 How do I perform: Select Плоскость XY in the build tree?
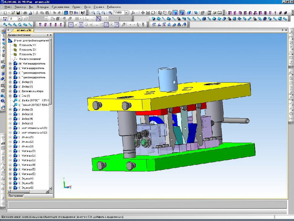27,45
